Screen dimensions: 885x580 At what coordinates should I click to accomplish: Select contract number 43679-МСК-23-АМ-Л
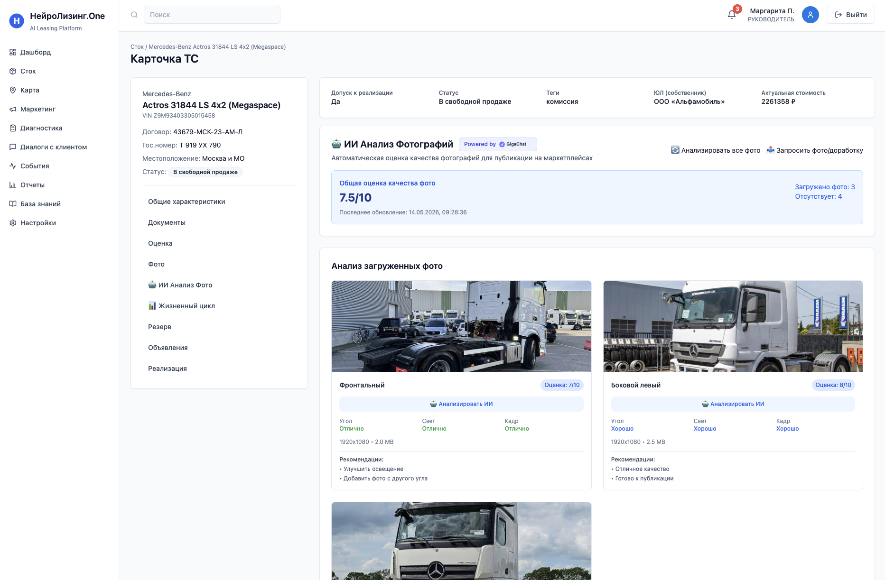tap(208, 132)
